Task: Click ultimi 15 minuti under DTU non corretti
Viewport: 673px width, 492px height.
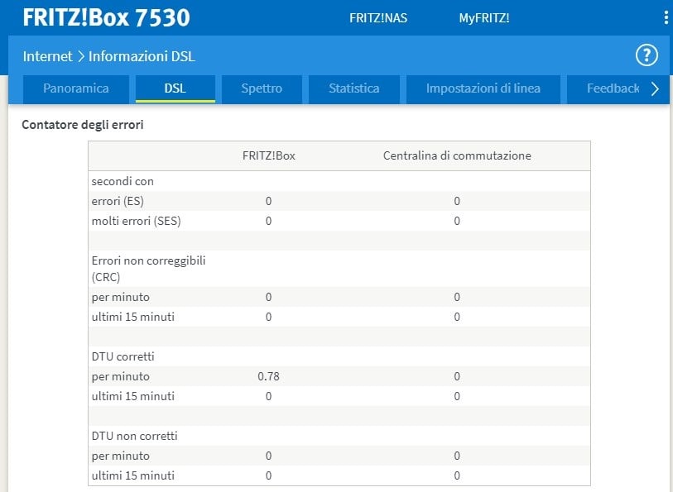Action: [133, 475]
